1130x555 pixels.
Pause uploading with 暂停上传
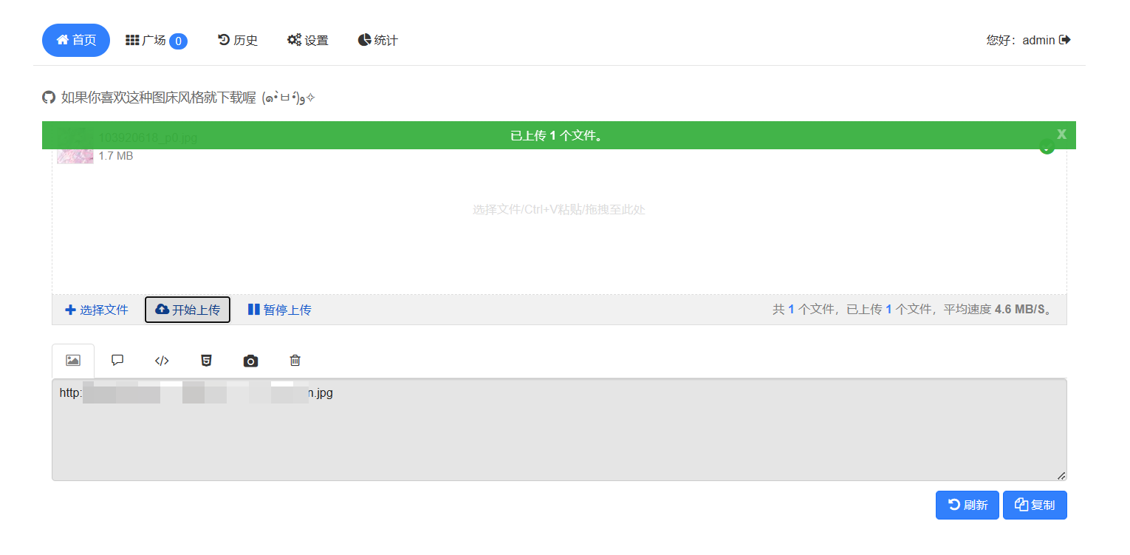tap(279, 310)
